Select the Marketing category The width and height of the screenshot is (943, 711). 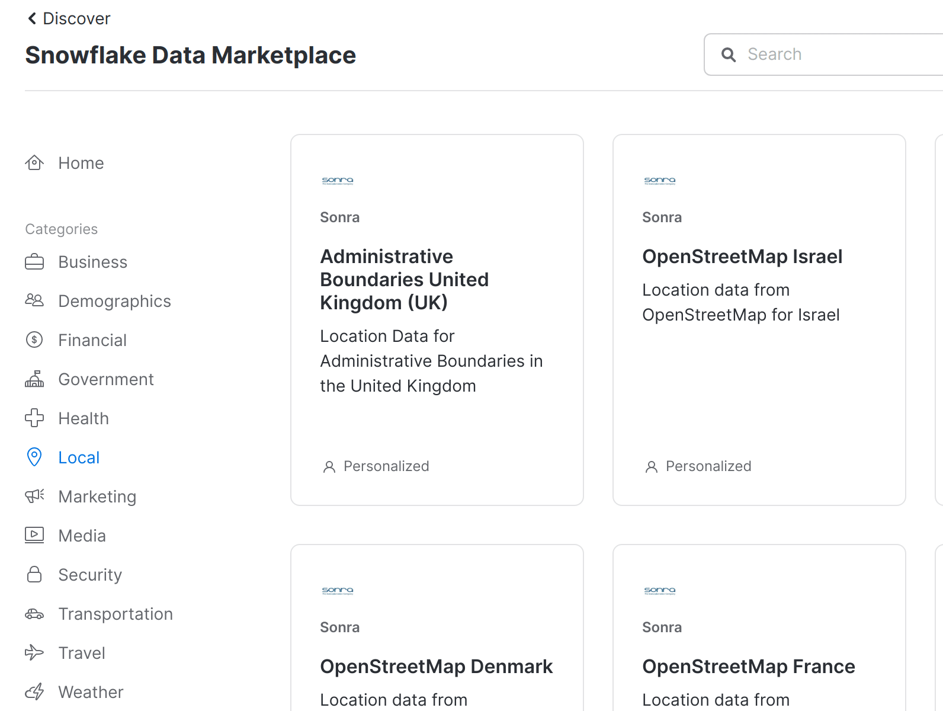click(81, 497)
